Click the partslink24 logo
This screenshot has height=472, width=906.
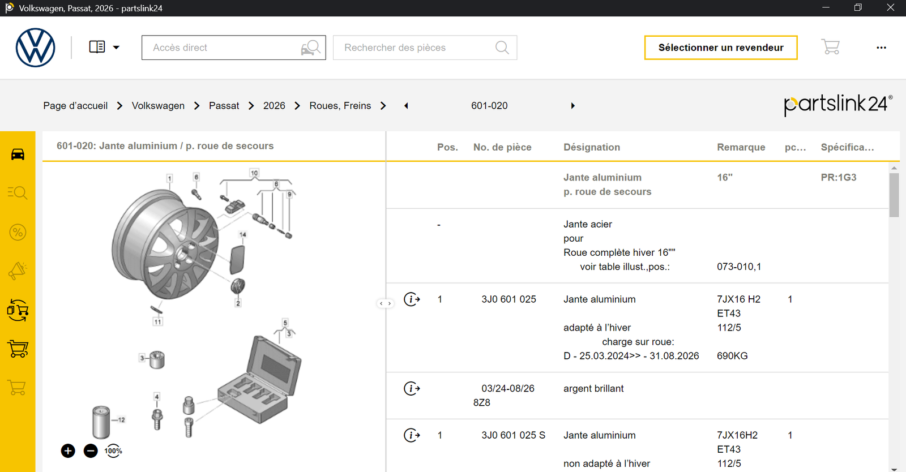tap(838, 105)
